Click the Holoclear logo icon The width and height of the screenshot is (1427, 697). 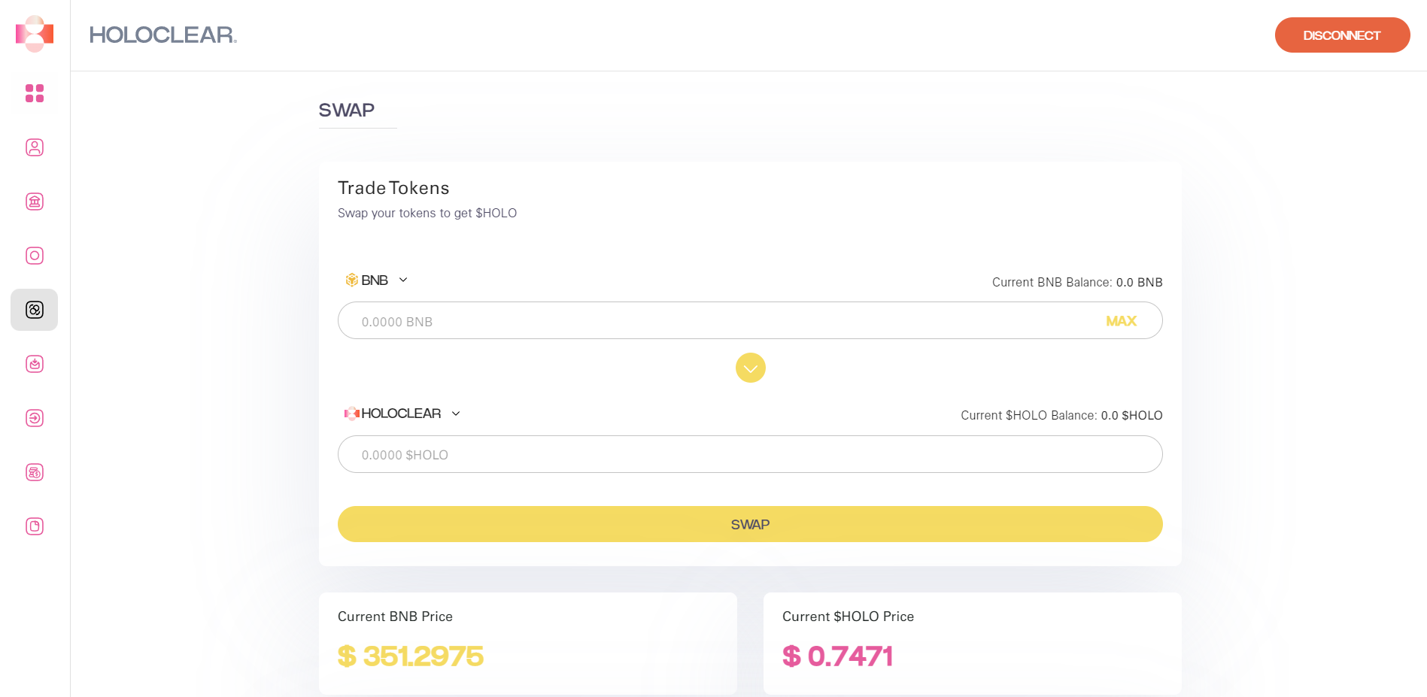point(35,34)
